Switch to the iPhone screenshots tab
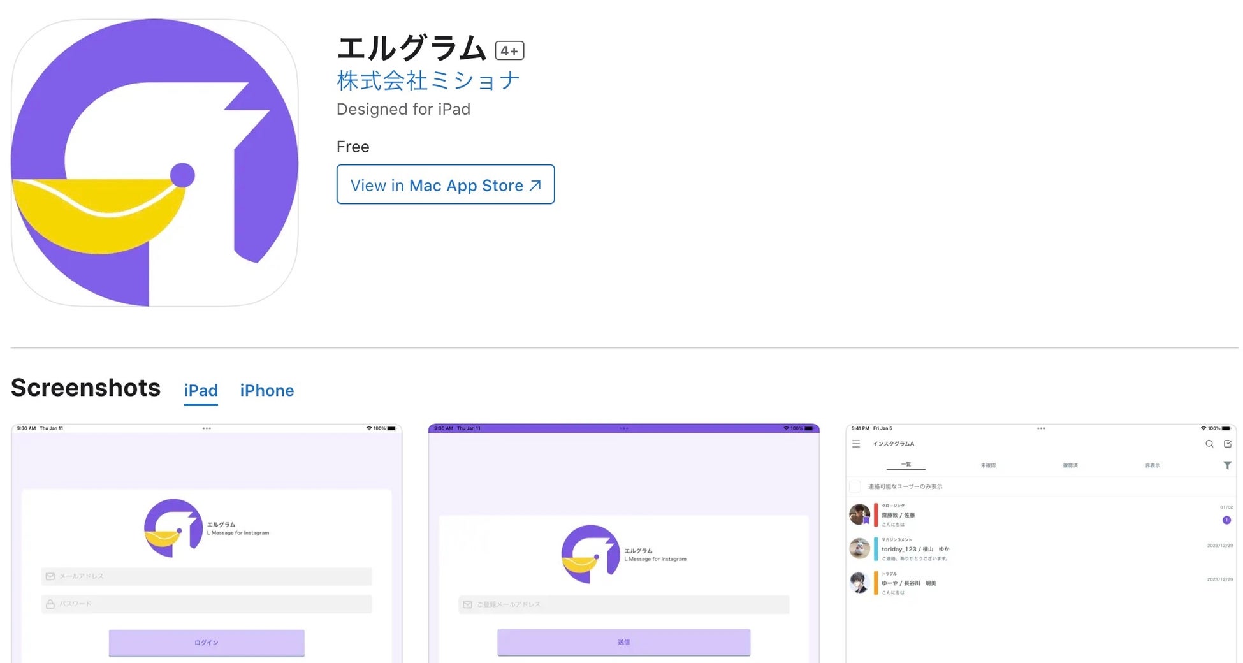The width and height of the screenshot is (1243, 663). click(267, 390)
